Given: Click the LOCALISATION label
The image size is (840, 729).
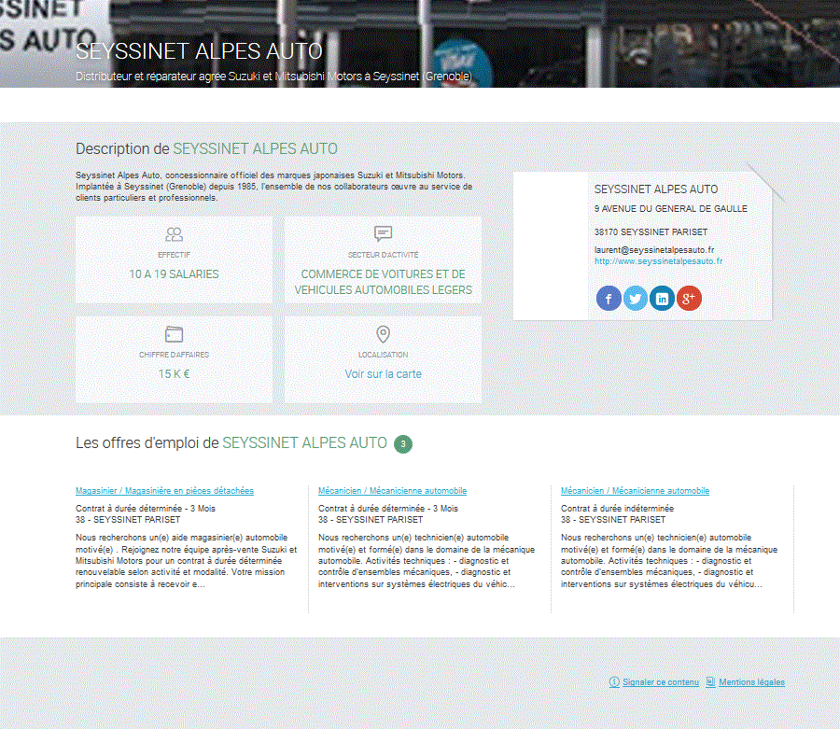Looking at the screenshot, I should 383,355.
